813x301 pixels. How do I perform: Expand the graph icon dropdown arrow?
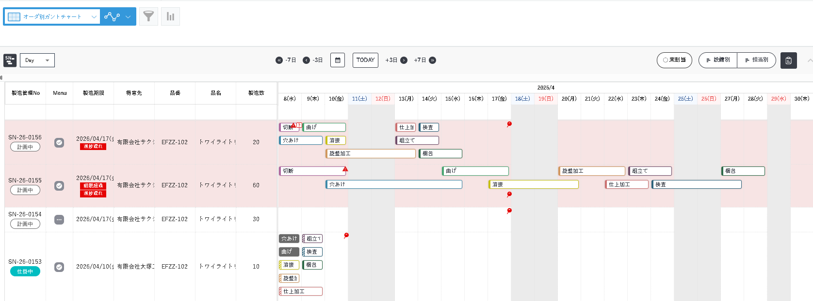128,16
